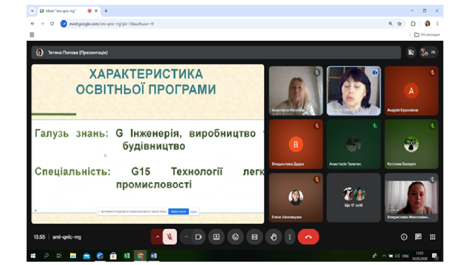The image size is (472, 265).
Task: Toggle the camera on or off
Action: [198, 237]
